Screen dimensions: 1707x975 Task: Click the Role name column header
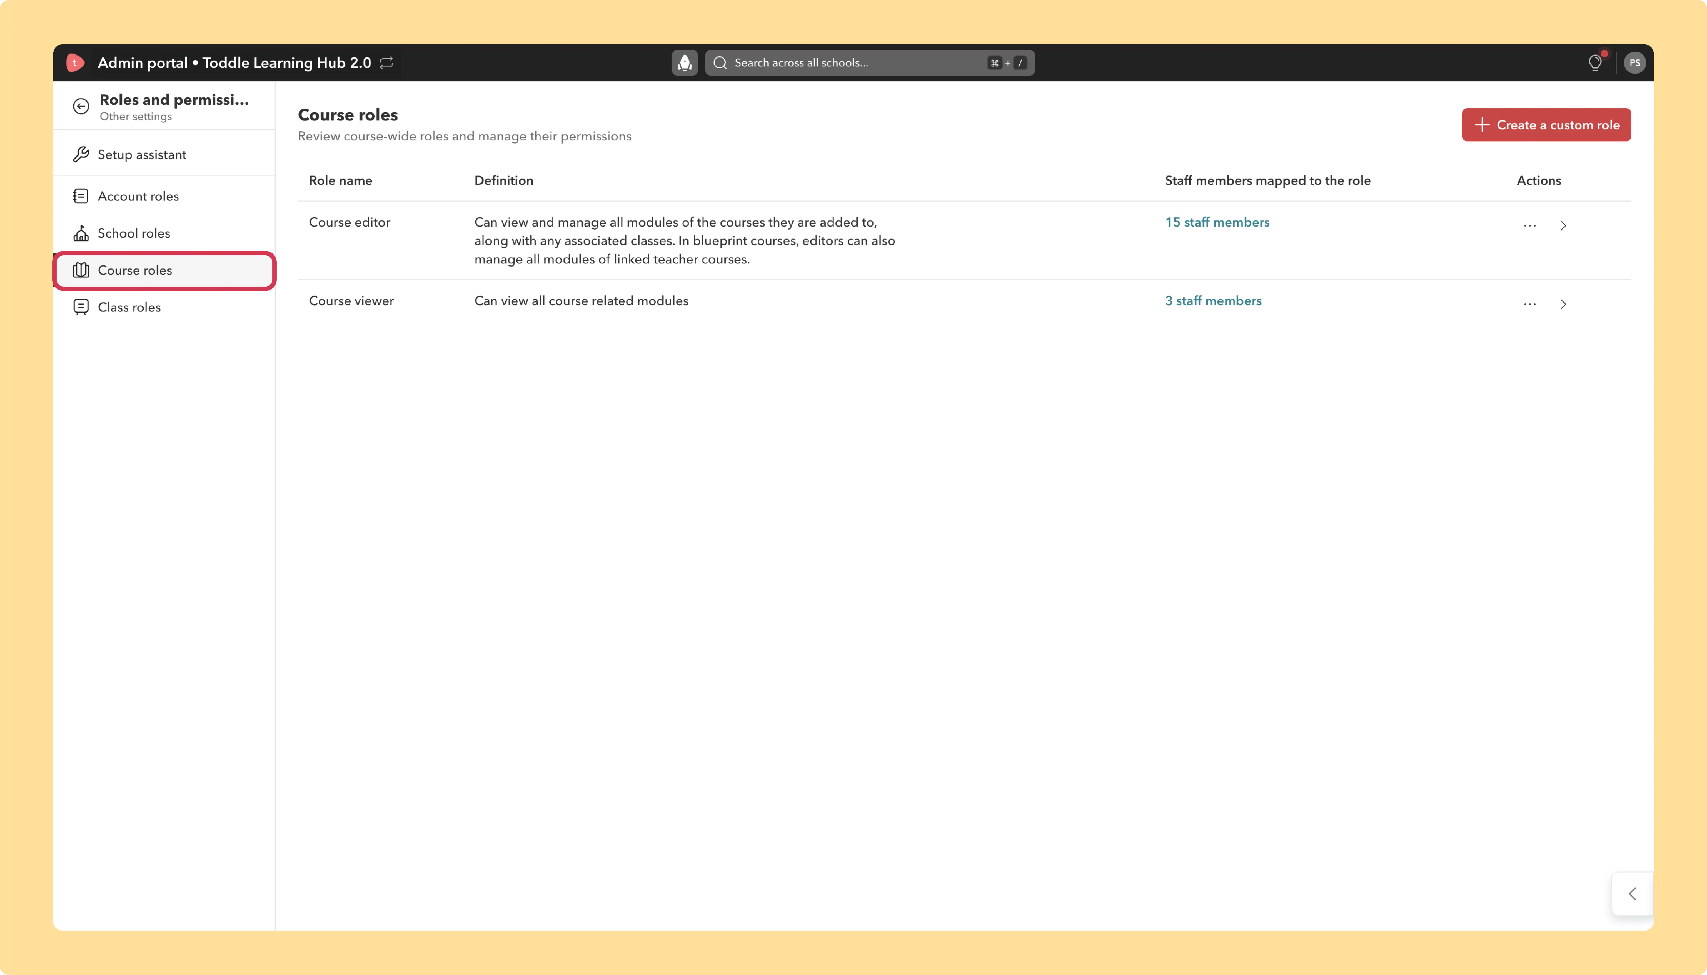point(340,181)
